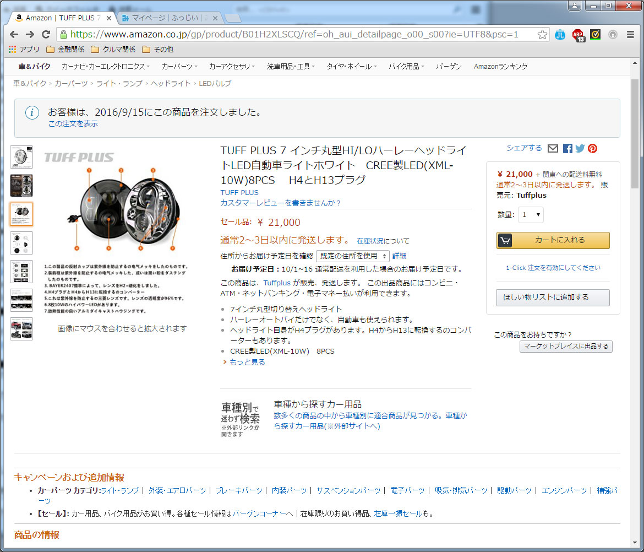Open 在庫一掃セール clearance link
The height and width of the screenshot is (552, 644).
[x=397, y=514]
